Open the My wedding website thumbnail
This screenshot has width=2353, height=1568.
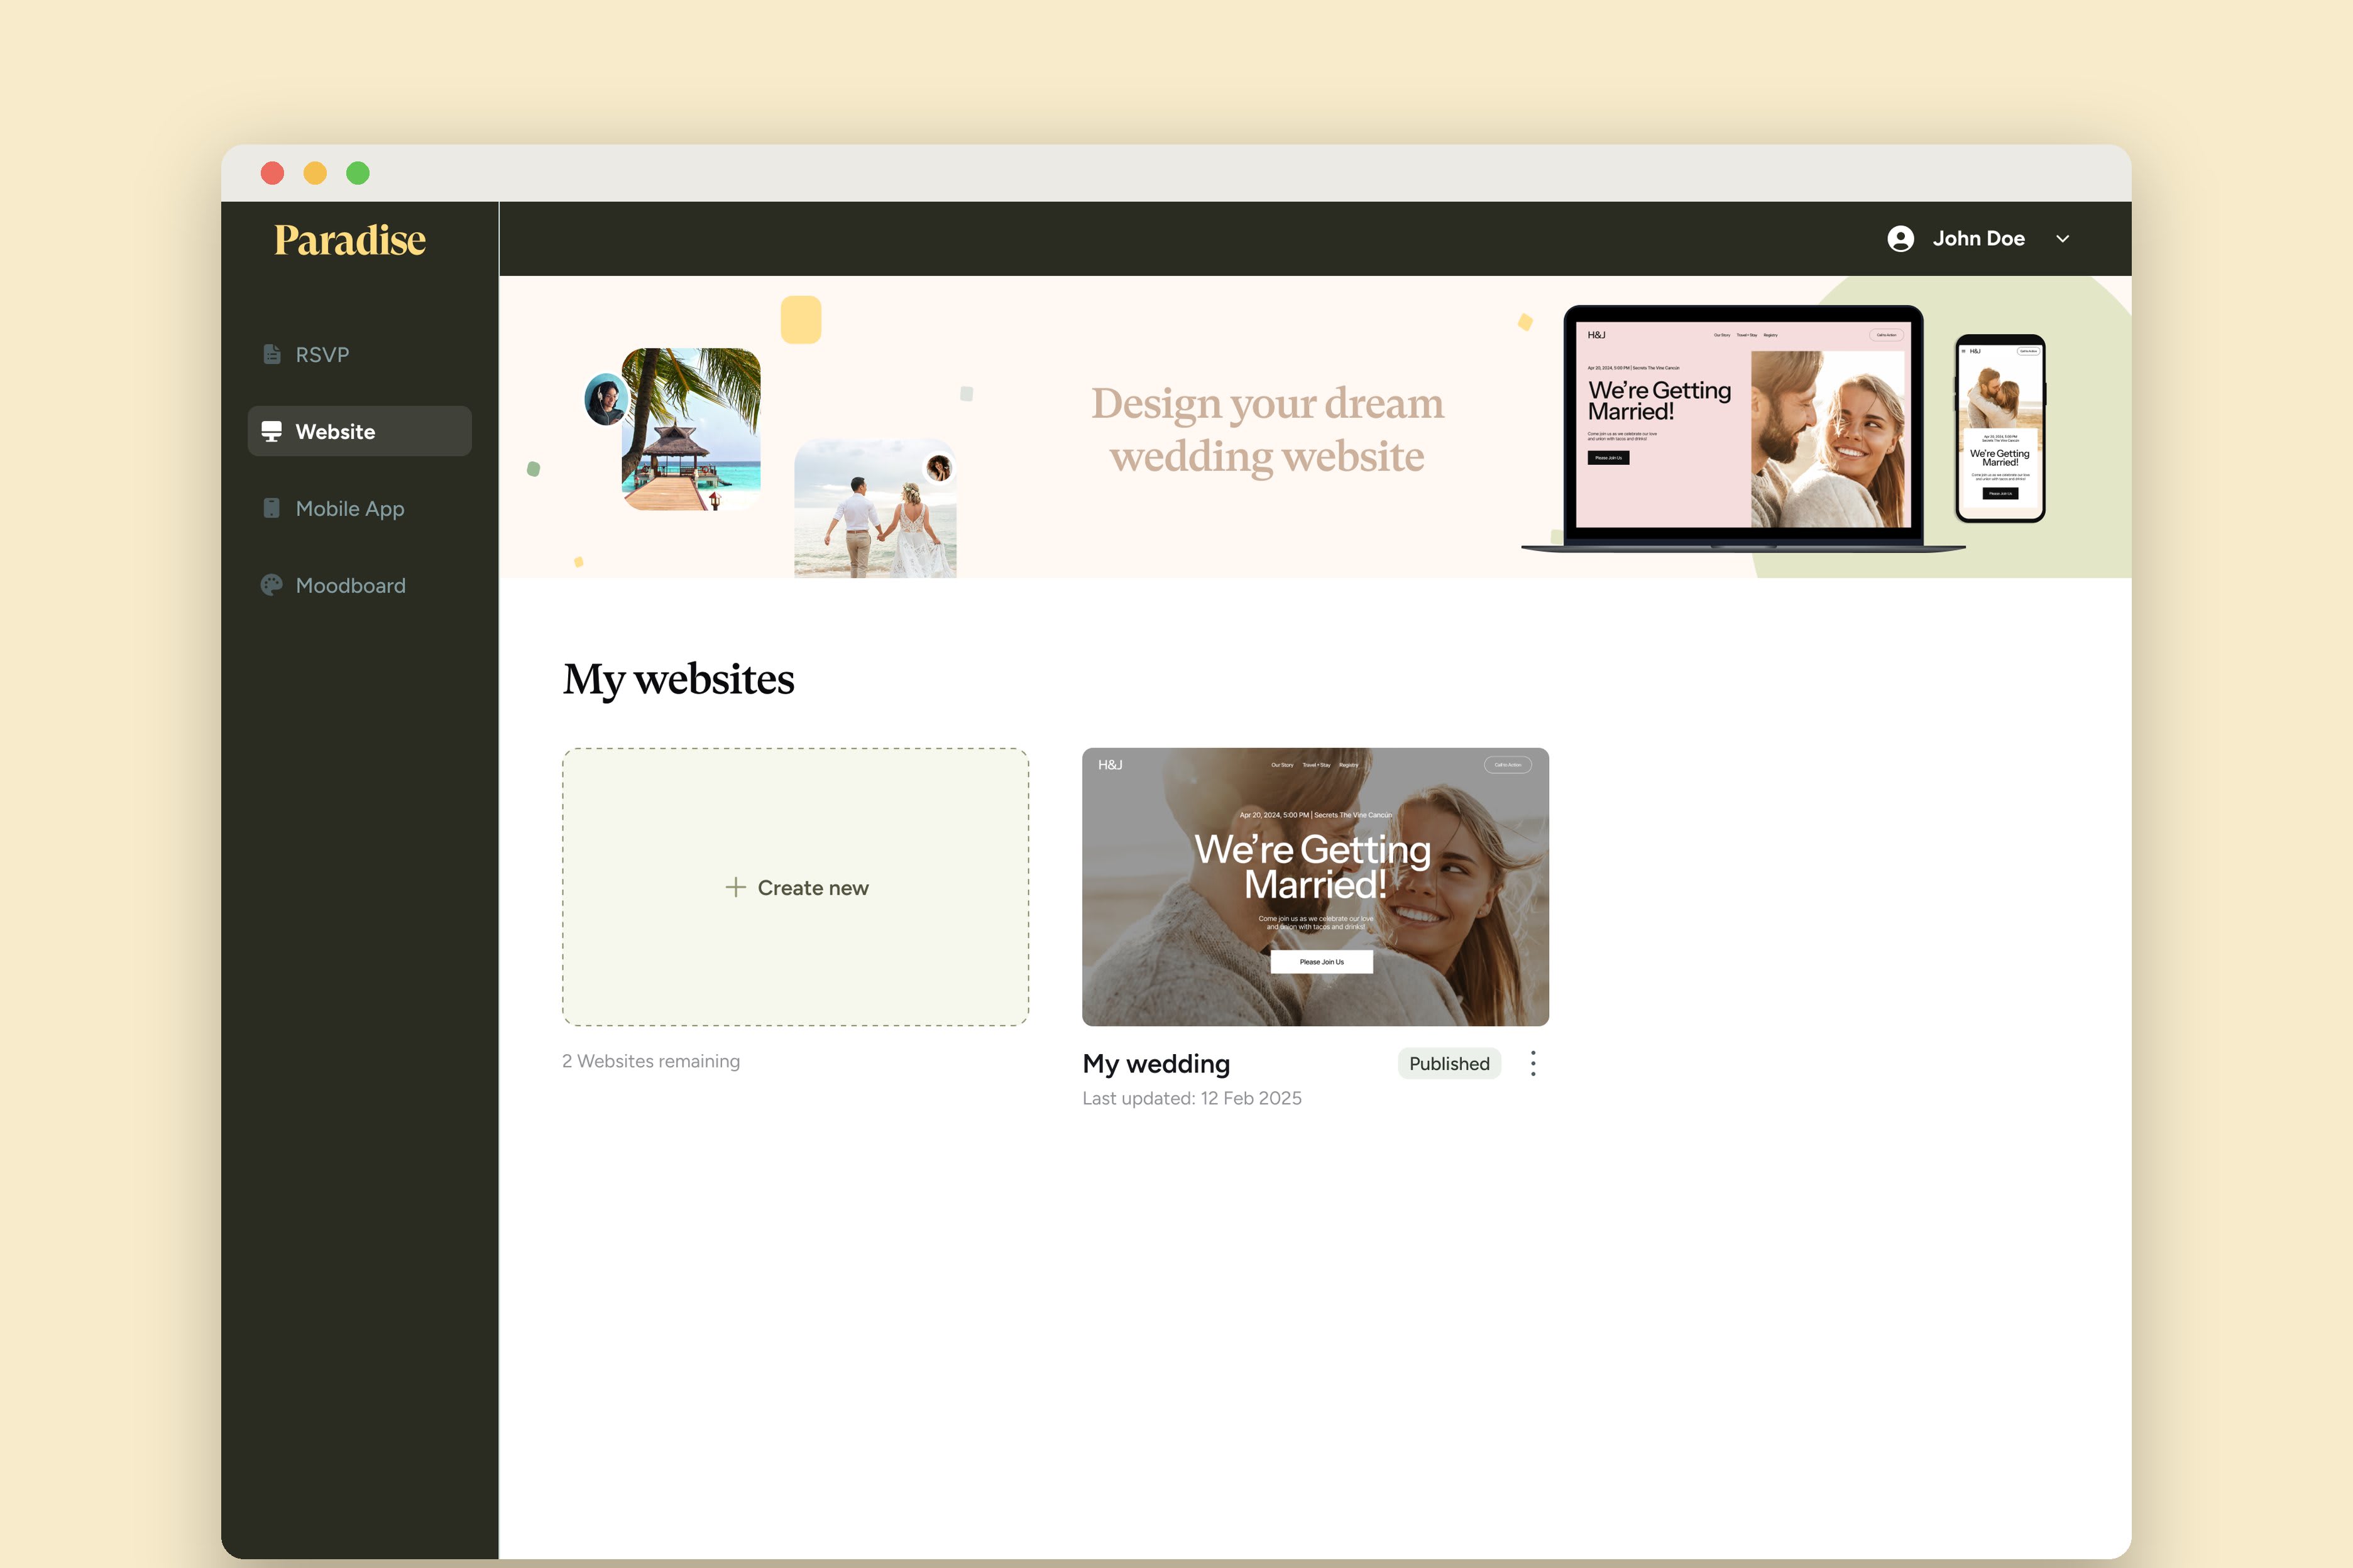(1315, 887)
